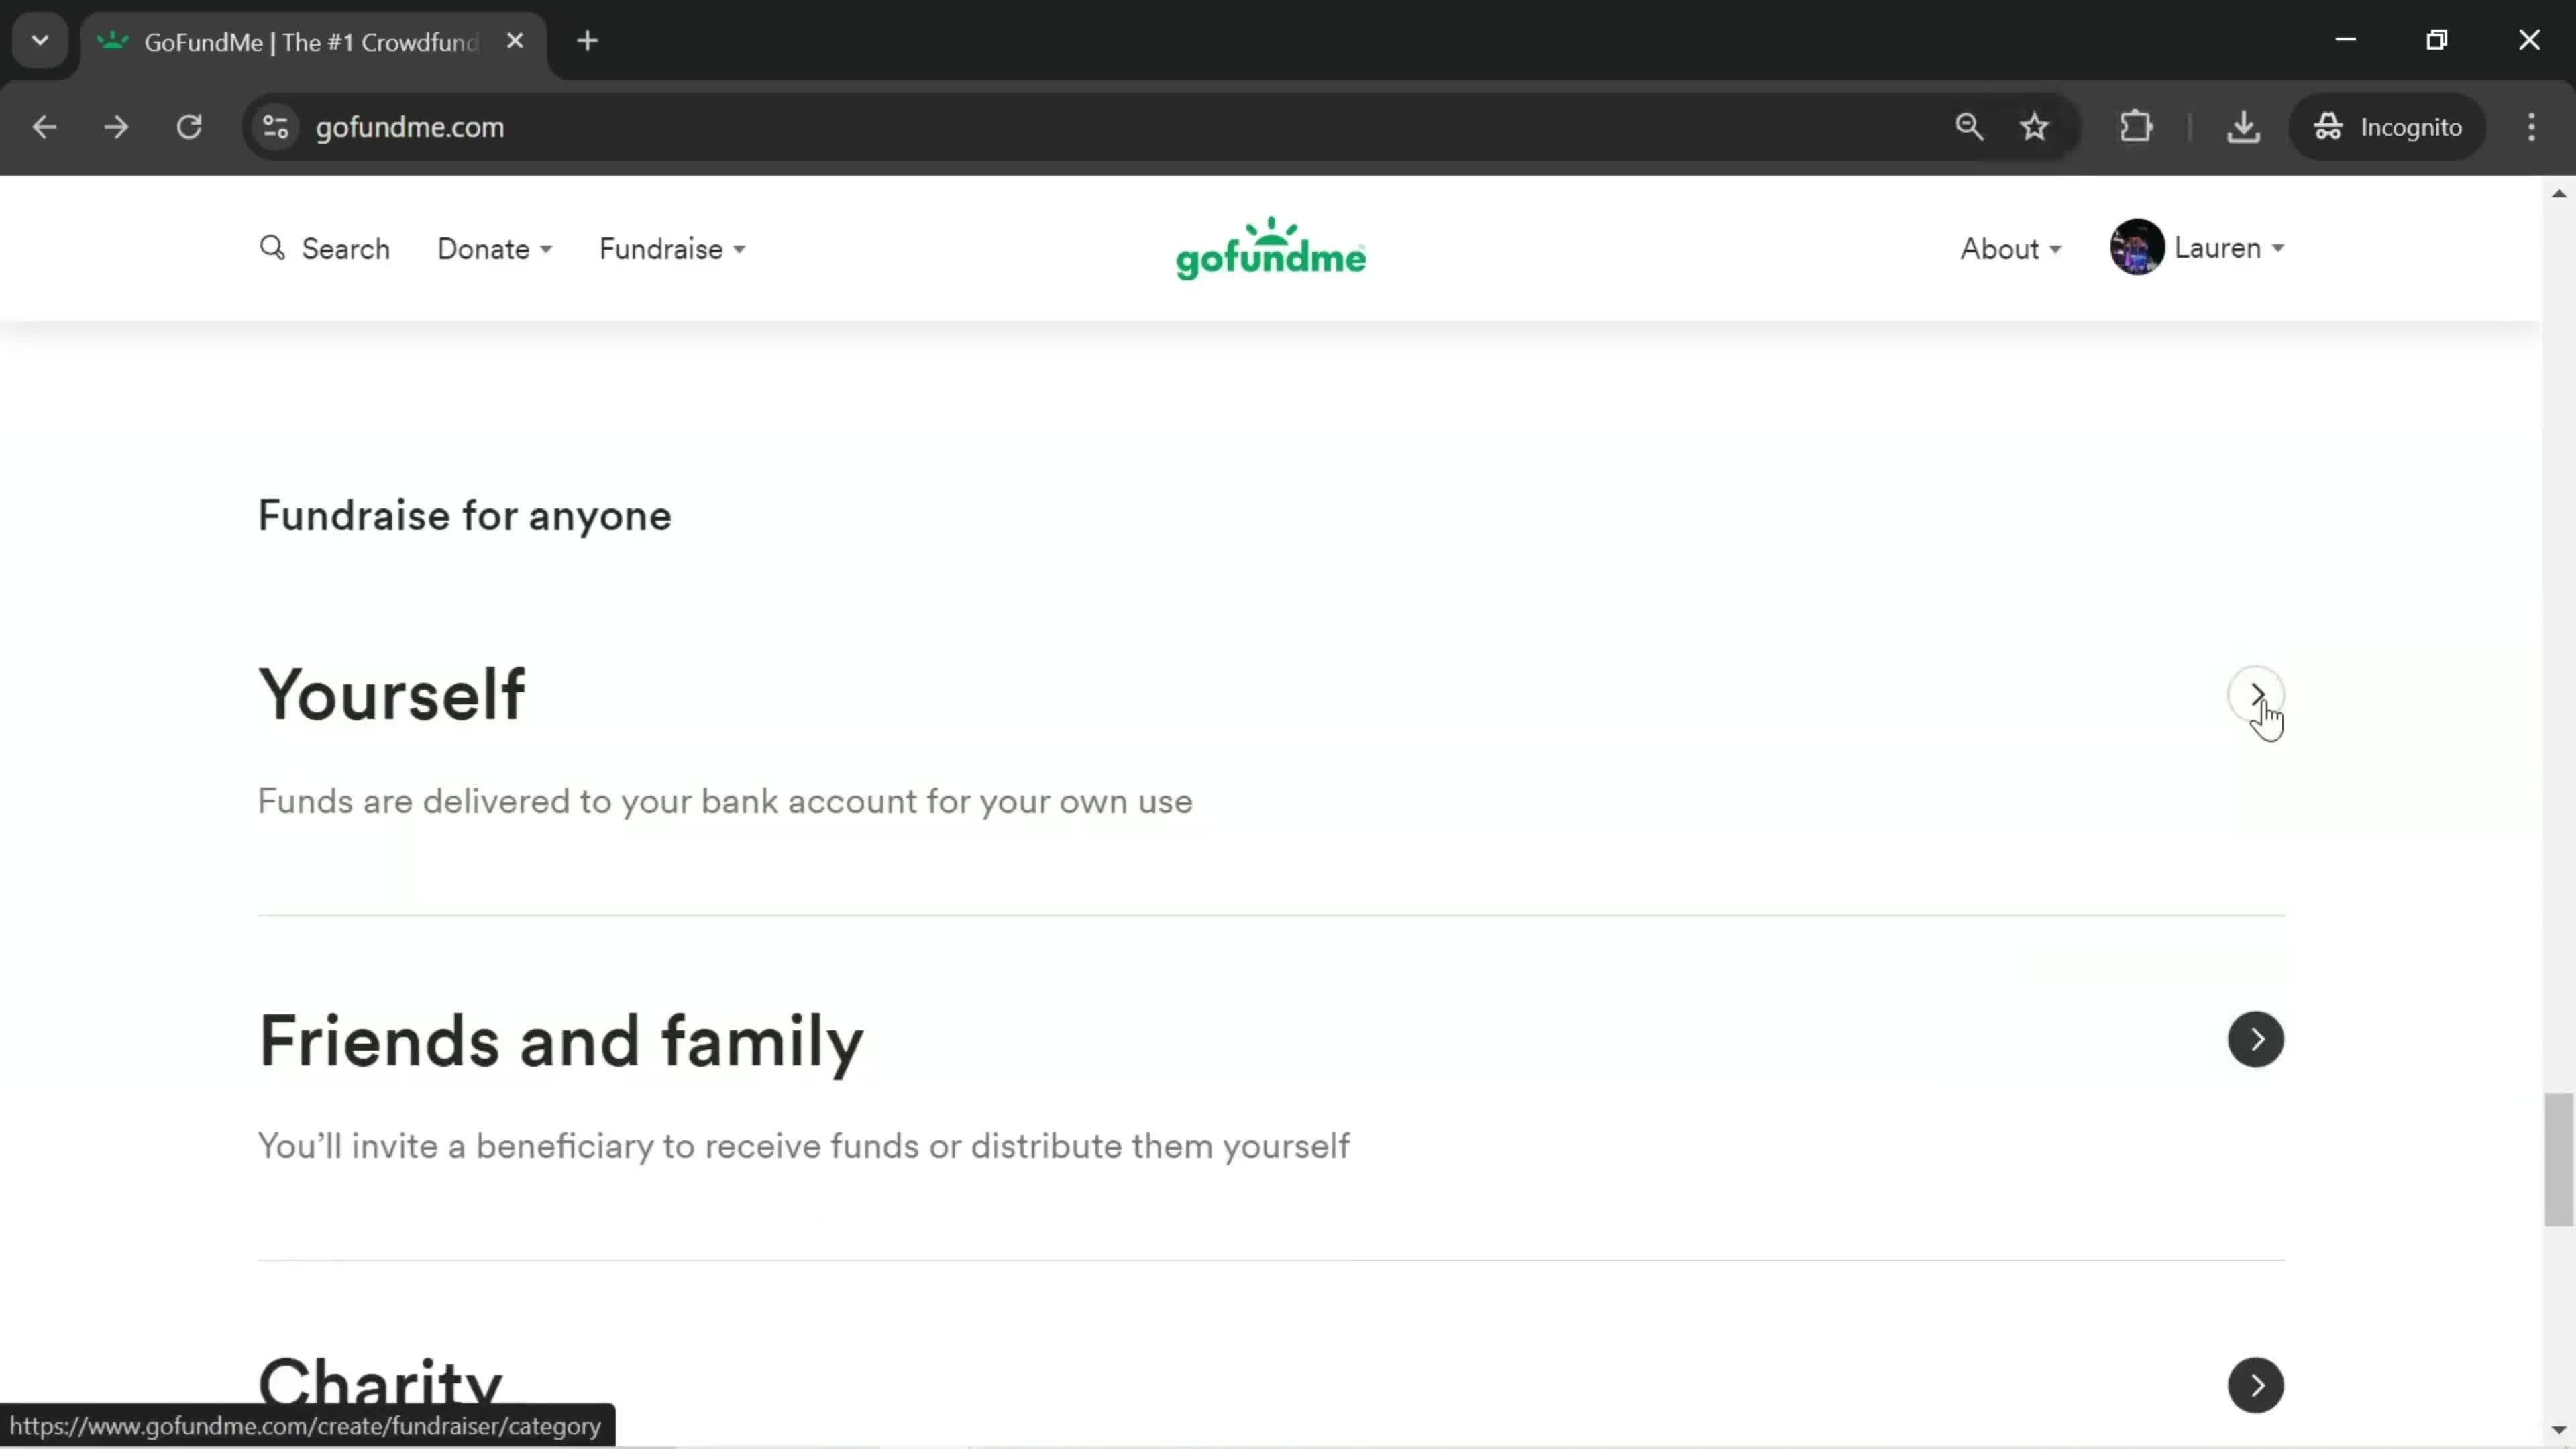This screenshot has width=2576, height=1449.
Task: Click the Friends and family fundraise link
Action: 2256,1038
